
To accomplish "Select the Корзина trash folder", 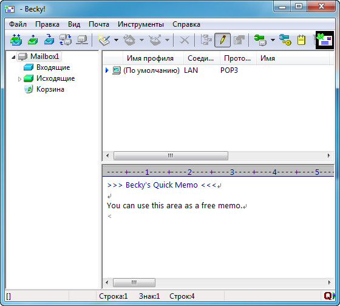I will coord(50,89).
